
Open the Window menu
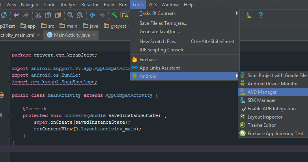click(170, 5)
